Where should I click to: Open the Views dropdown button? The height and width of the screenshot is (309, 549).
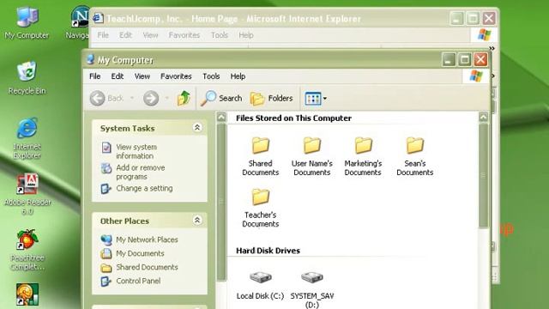pos(316,99)
